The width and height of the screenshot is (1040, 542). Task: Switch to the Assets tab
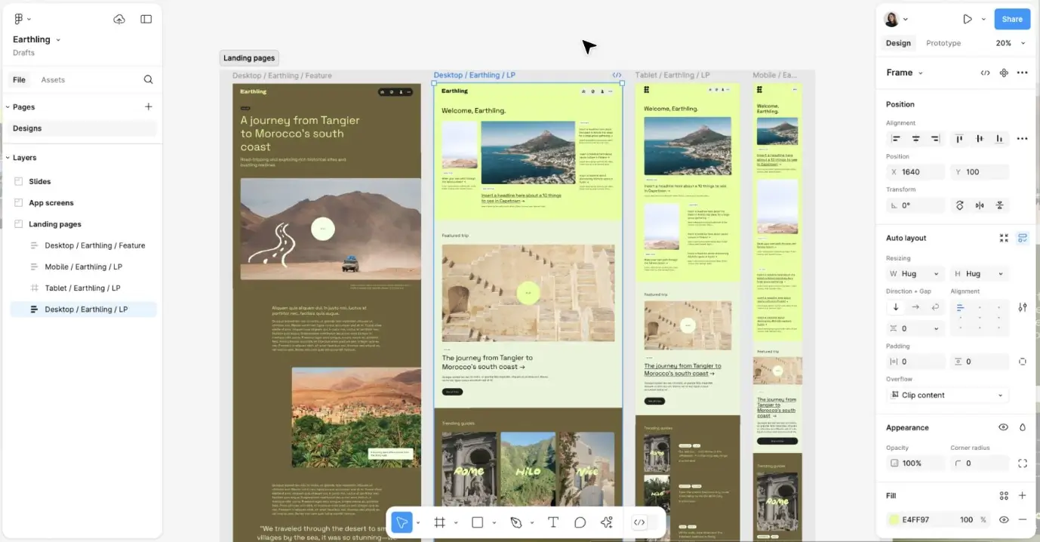(x=53, y=79)
